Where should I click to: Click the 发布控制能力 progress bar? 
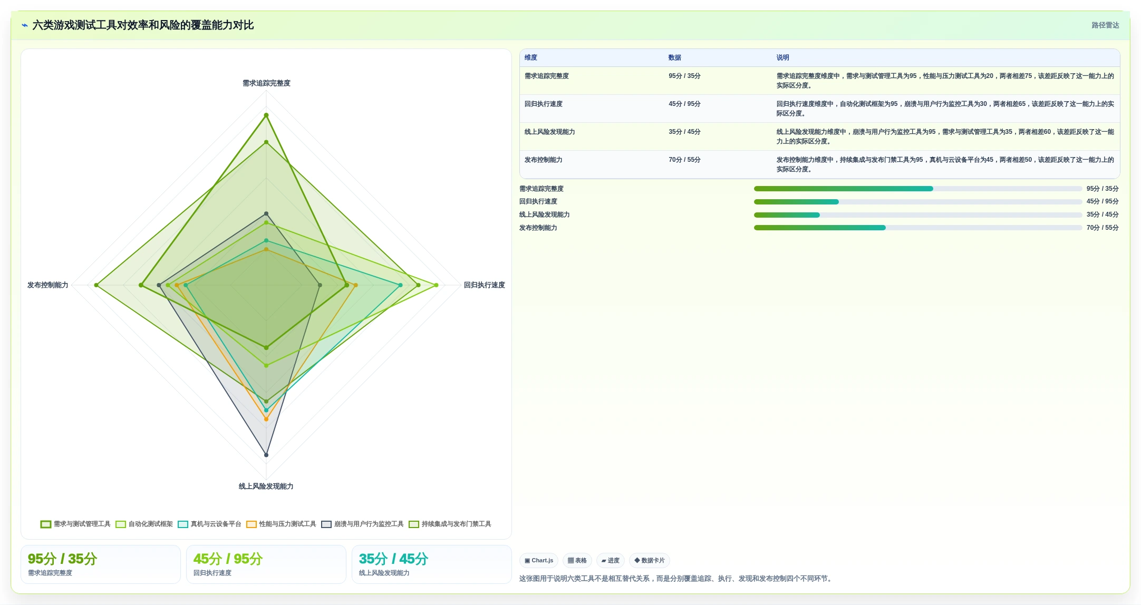tap(918, 228)
